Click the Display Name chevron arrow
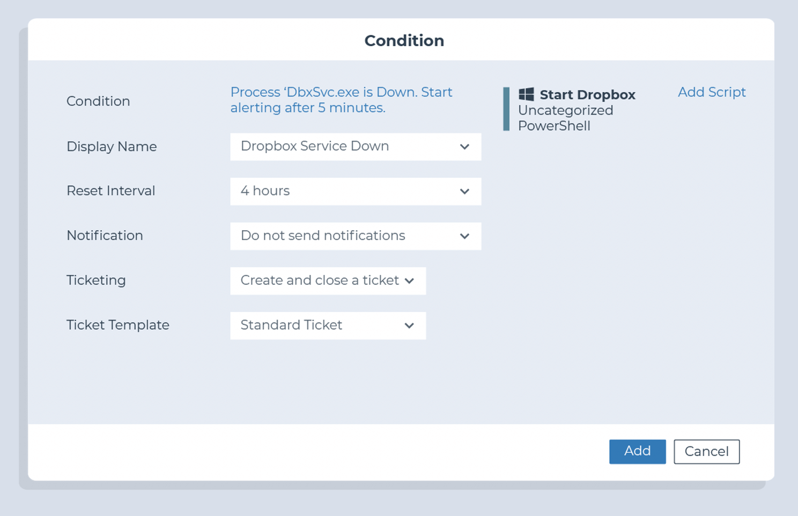 [x=464, y=147]
